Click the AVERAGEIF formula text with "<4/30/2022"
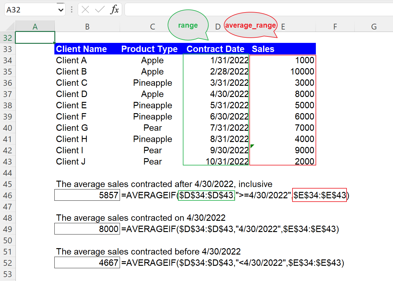Screen dimensions: 393x281 [x=233, y=263]
